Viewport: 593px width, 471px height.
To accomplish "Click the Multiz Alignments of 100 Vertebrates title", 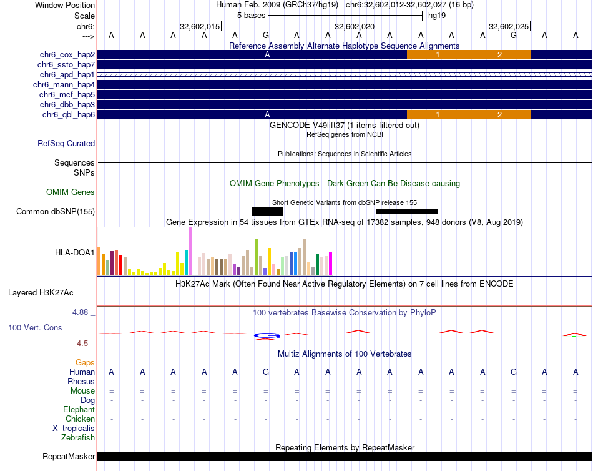I will [345, 354].
